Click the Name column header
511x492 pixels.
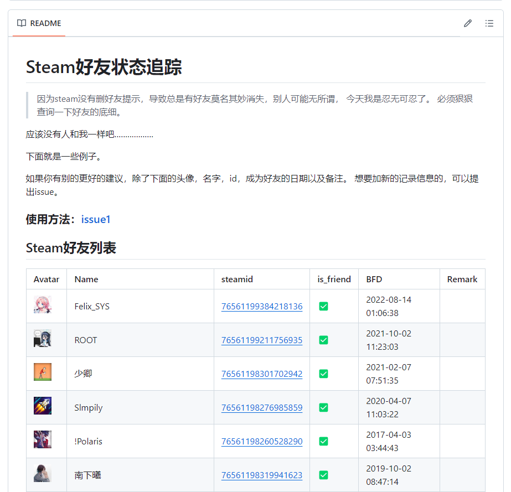click(86, 279)
